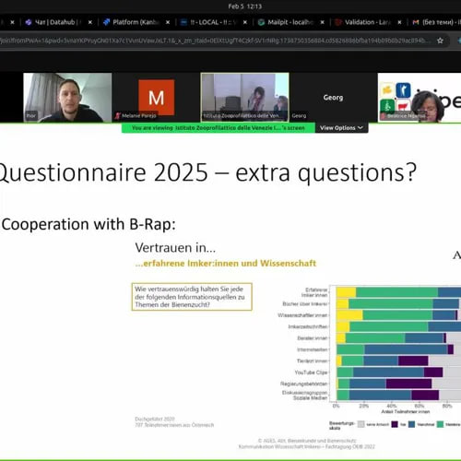This screenshot has width=461, height=461.
Task: Select Georg's participant tile
Action: 333,98
